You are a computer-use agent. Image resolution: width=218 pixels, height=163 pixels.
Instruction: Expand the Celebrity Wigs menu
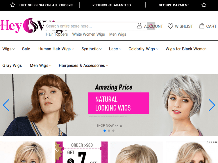pyautogui.click(x=143, y=49)
